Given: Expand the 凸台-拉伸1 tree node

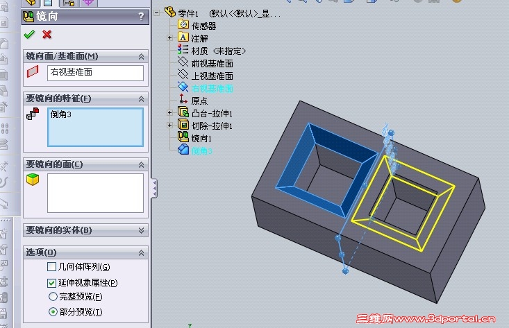Looking at the screenshot, I should click(169, 113).
